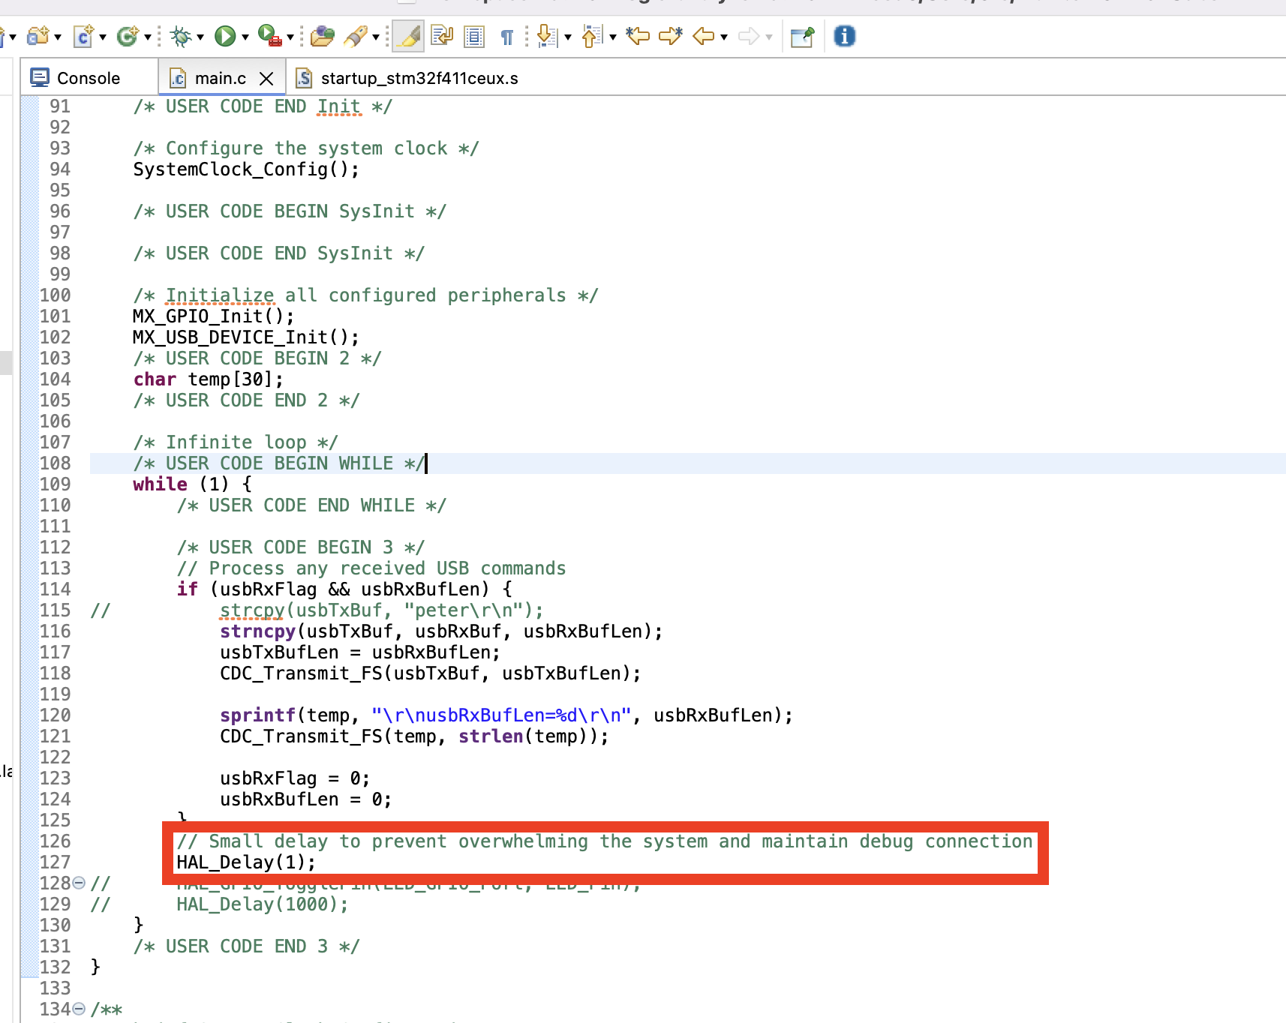Toggle Word Wrap toolbar icon
The height and width of the screenshot is (1023, 1286).
tap(442, 36)
